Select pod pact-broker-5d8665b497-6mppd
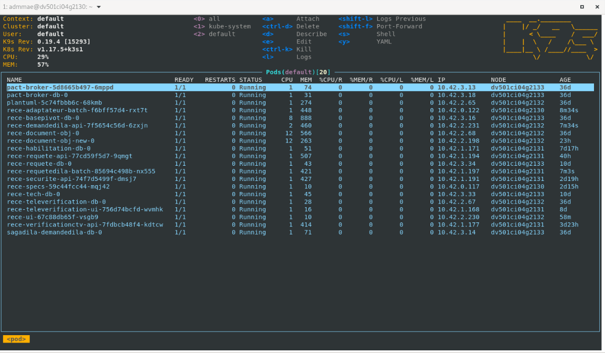 pos(300,88)
